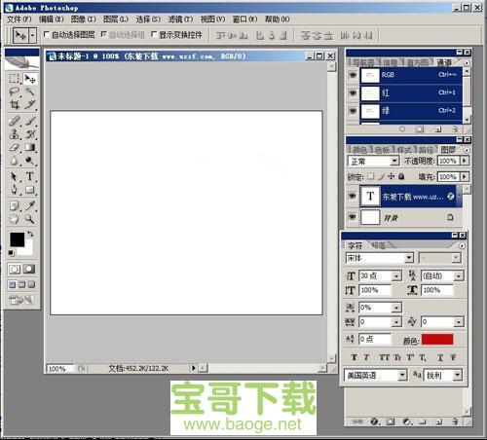This screenshot has width=487, height=440.
Task: Jump to ImageReady button
Action: (x=21, y=300)
